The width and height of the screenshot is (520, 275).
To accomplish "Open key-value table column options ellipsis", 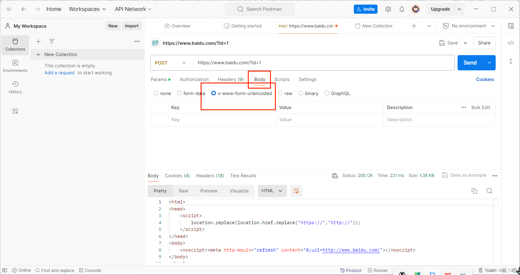I will pyautogui.click(x=464, y=108).
